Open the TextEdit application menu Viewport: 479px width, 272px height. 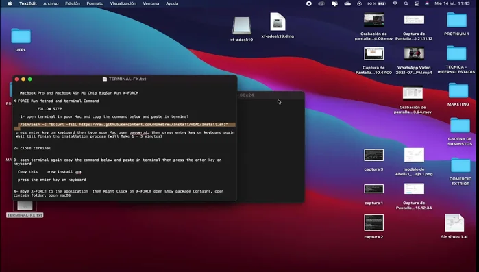coord(28,3)
